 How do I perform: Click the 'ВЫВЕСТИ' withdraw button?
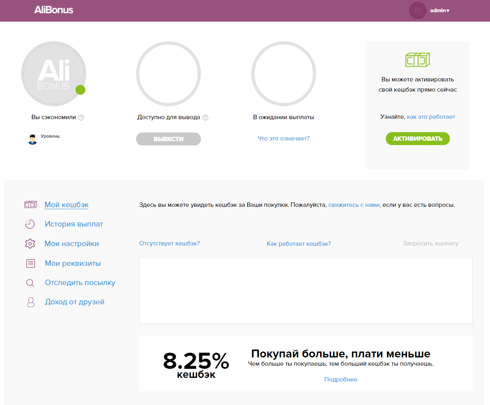[x=168, y=139]
